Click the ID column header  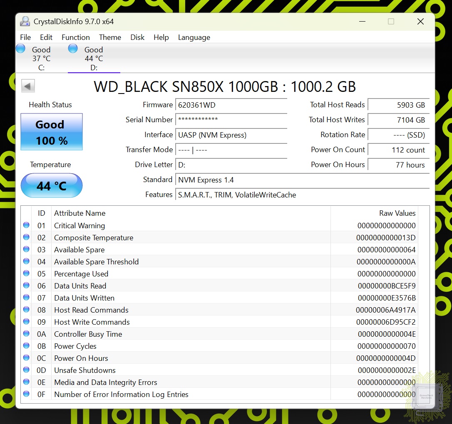42,213
